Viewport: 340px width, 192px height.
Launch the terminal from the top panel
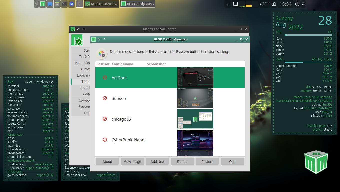click(64, 4)
